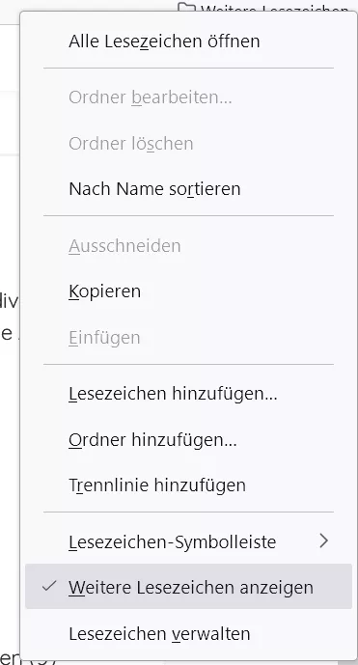358x665 pixels.
Task: Open Lesezeichen verwalten
Action: tap(188, 633)
